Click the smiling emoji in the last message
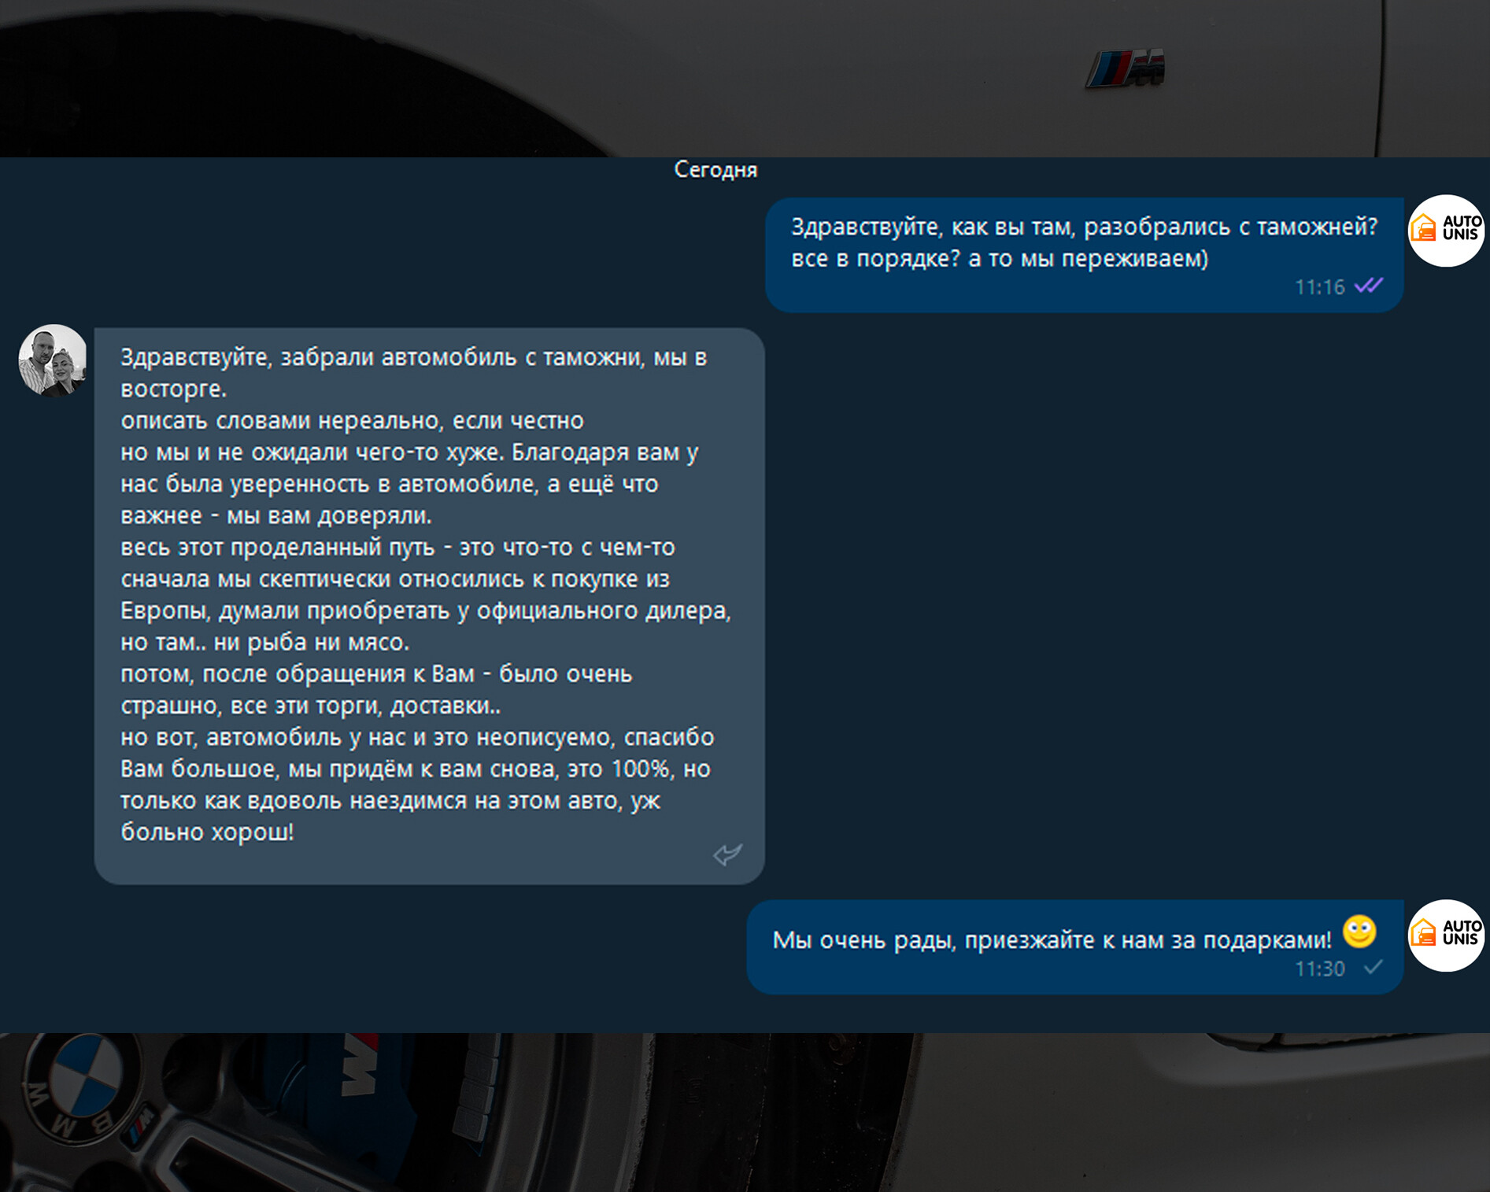Viewport: 1490px width, 1192px height. coord(1359,932)
